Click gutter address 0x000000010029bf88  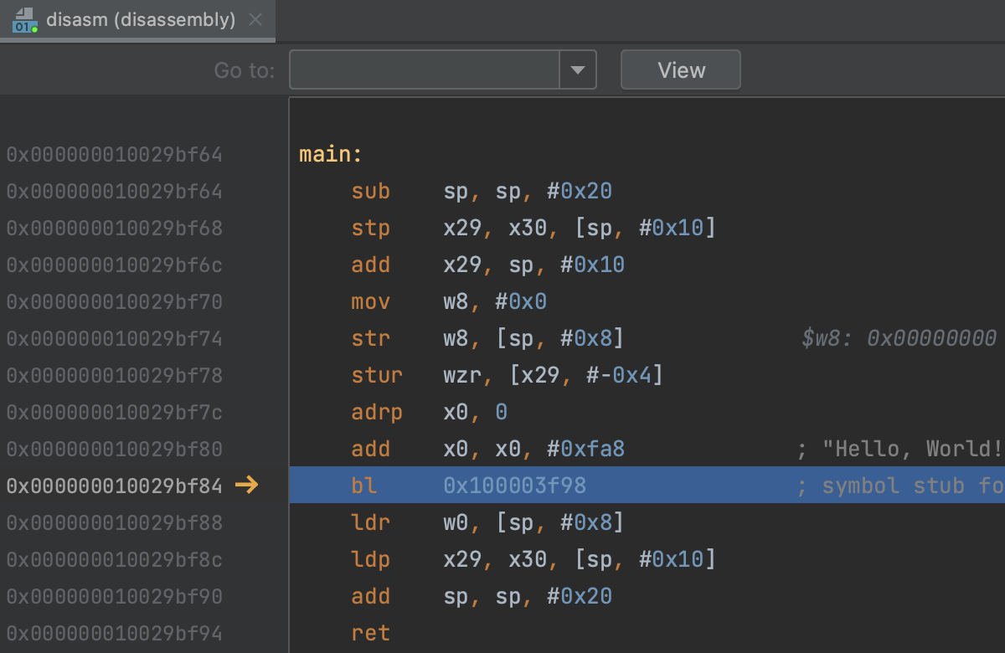[115, 522]
